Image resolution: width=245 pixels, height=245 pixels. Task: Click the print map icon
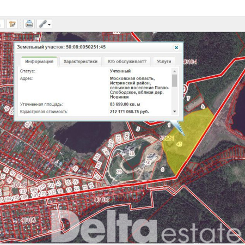click(x=29, y=24)
